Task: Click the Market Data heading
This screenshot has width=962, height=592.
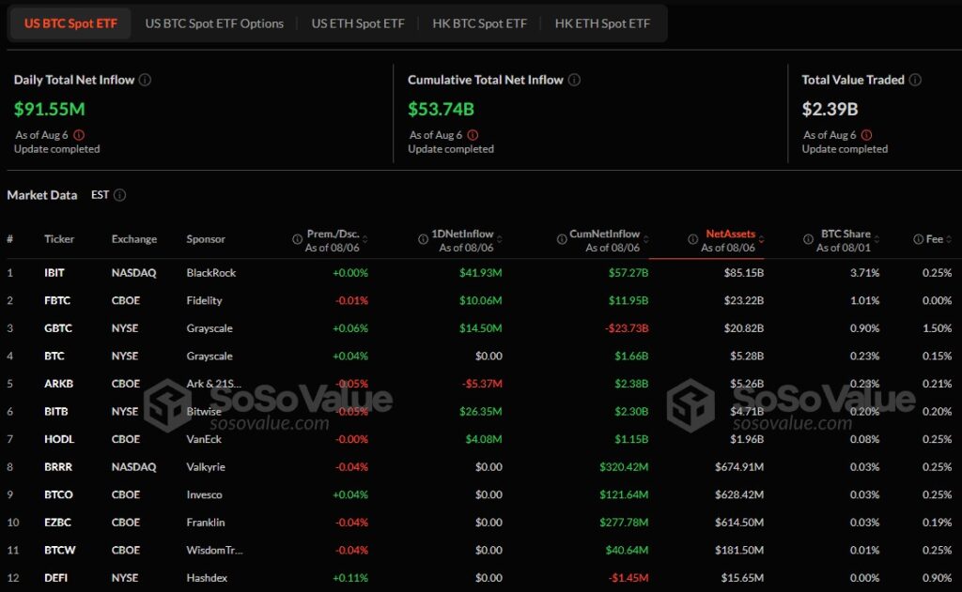Action: click(42, 195)
